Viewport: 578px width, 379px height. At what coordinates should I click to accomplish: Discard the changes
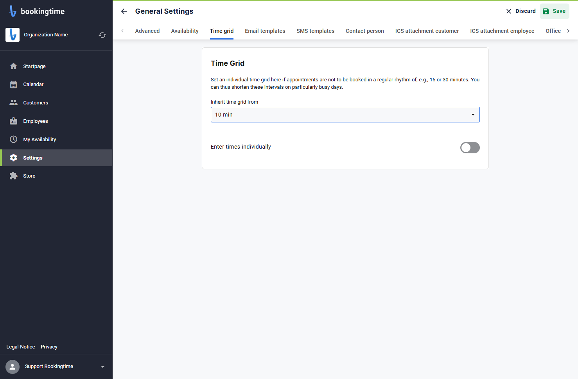521,11
